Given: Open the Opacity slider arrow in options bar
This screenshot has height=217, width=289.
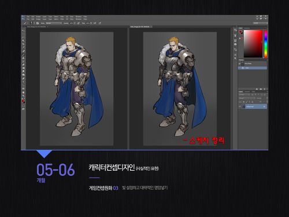Looking at the screenshot, I should 75,23.
